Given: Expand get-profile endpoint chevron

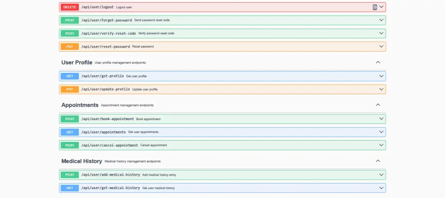Looking at the screenshot, I should (381, 76).
